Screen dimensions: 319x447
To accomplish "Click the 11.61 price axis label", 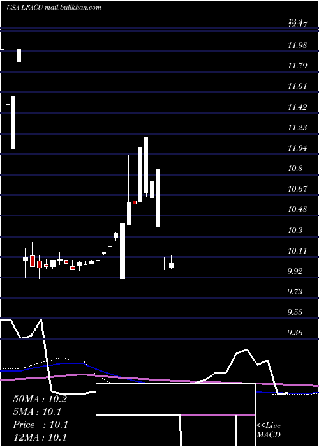I will 297,86.
